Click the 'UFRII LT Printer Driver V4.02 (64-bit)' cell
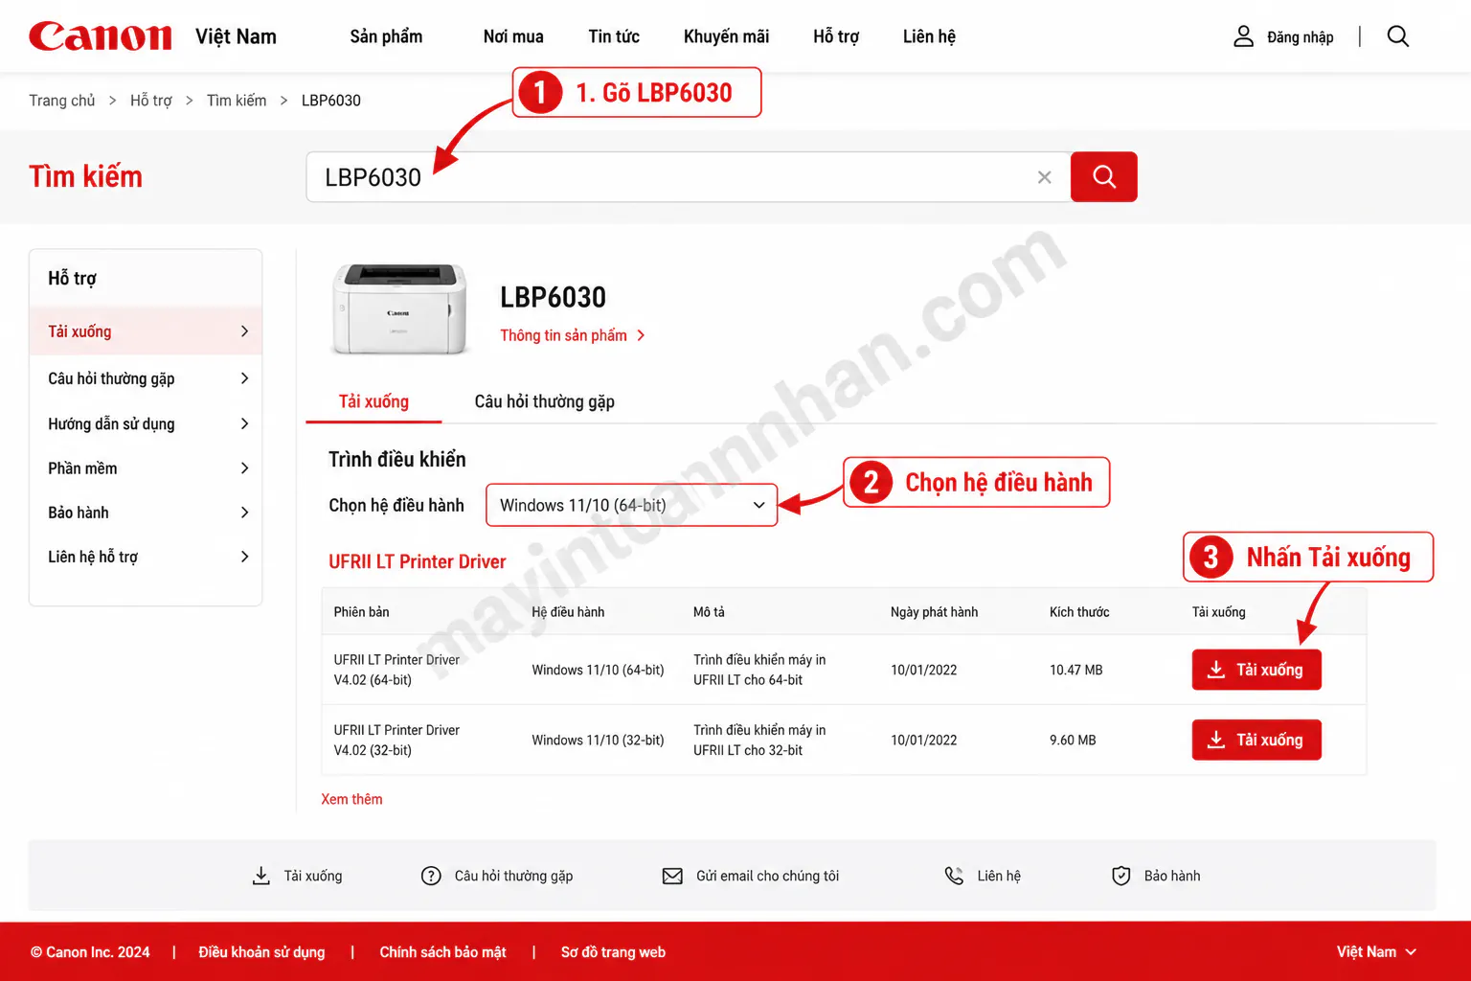This screenshot has width=1471, height=981. [x=396, y=670]
